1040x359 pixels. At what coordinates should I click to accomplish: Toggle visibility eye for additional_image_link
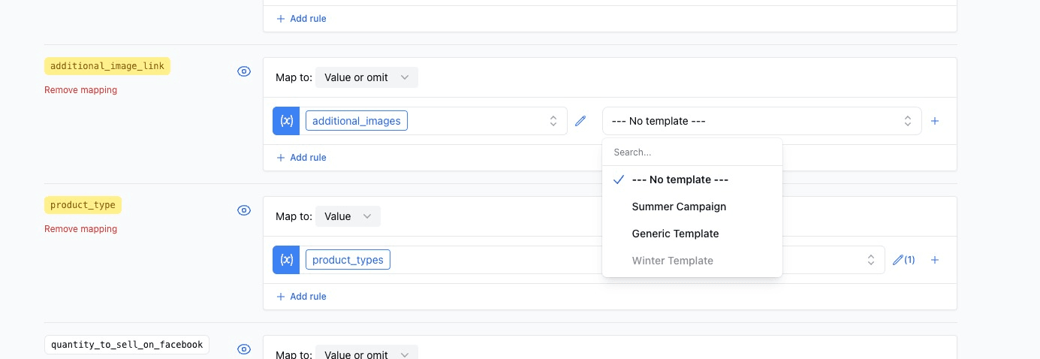pyautogui.click(x=244, y=71)
